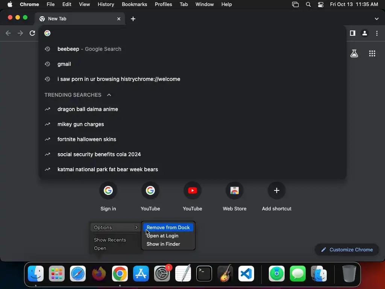385x289 pixels.
Task: Open Finder from the dock
Action: click(x=36, y=274)
